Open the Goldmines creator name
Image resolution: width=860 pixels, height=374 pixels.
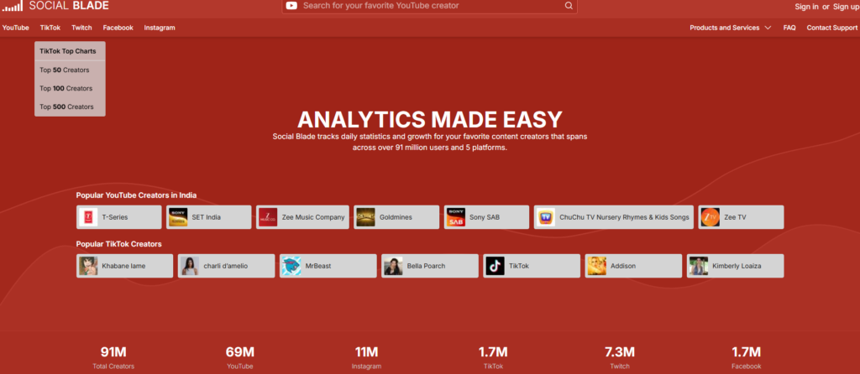396,217
